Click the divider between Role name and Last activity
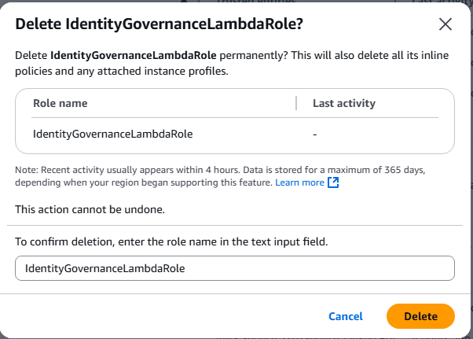 (296, 103)
